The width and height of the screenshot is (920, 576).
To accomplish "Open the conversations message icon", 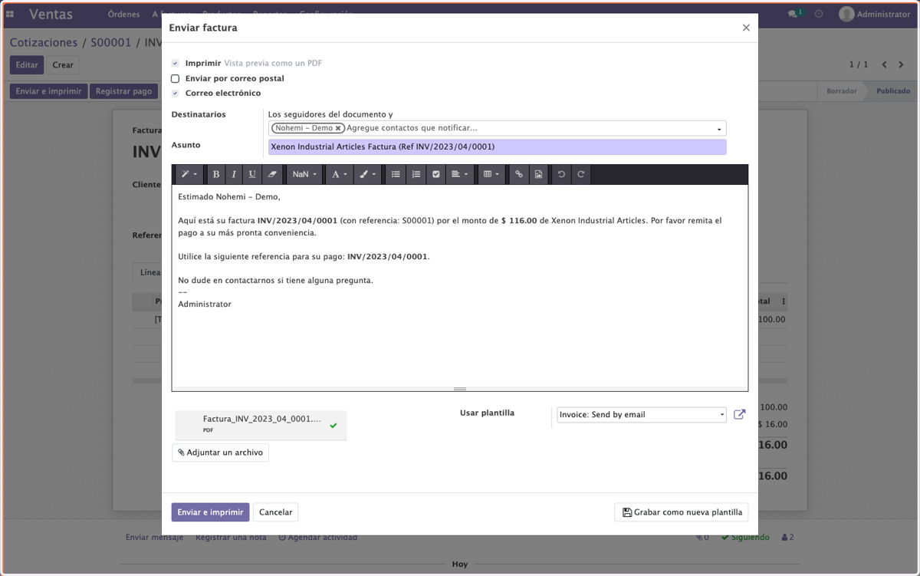I will click(794, 15).
